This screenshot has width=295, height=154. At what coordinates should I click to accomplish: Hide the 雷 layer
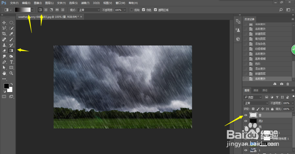click(246, 115)
